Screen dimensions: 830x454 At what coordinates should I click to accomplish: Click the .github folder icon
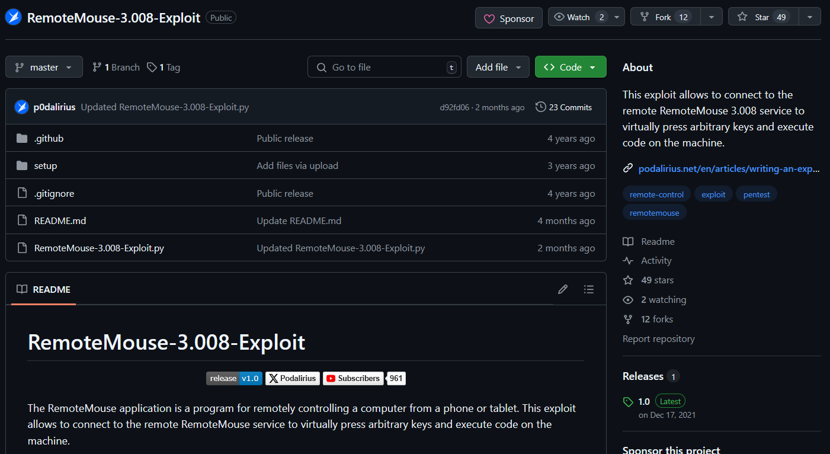(22, 138)
